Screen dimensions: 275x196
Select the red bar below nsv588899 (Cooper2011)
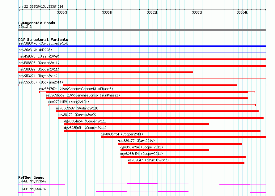point(106,72)
